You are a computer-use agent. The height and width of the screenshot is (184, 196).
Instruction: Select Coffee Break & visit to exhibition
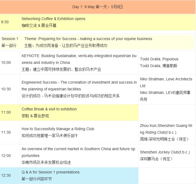pos(49,109)
